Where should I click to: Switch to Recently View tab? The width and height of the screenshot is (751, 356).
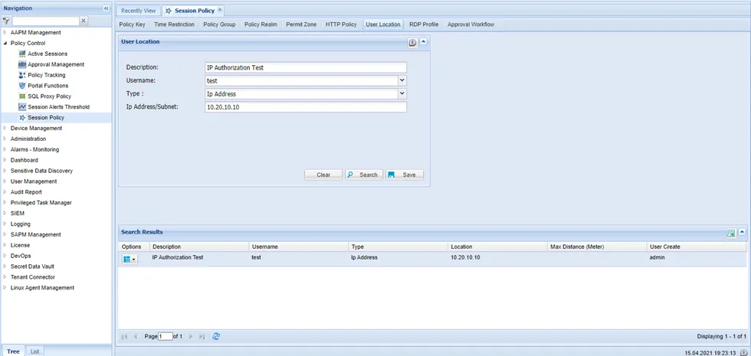pos(139,11)
